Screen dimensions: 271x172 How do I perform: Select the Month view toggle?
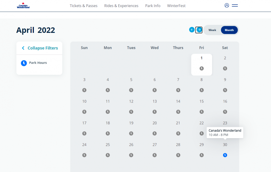pyautogui.click(x=229, y=30)
